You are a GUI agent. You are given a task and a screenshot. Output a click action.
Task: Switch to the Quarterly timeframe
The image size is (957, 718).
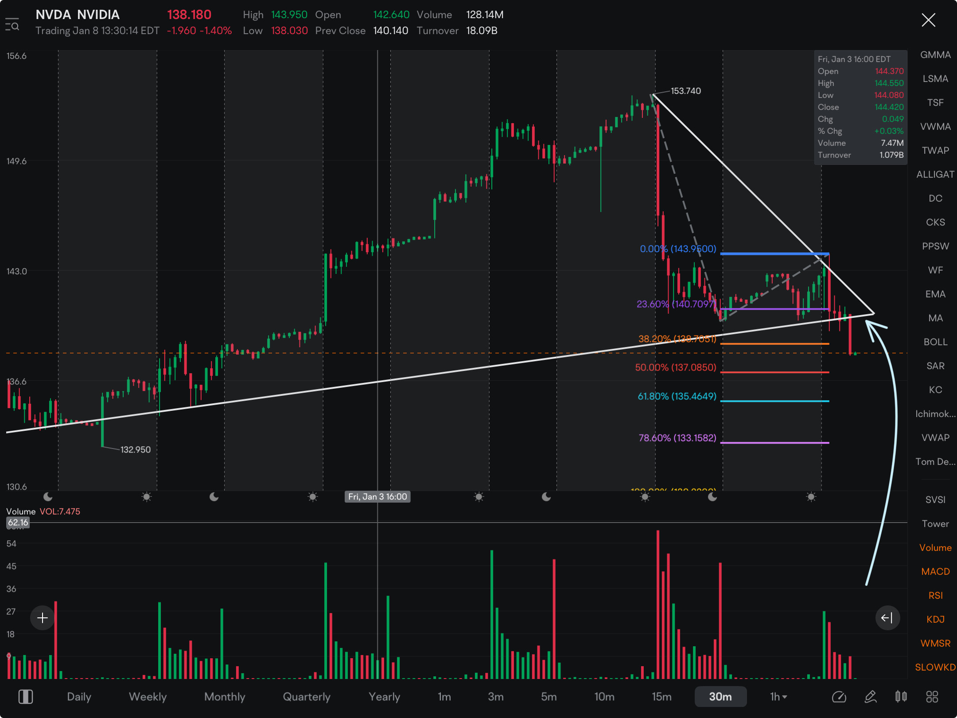307,697
